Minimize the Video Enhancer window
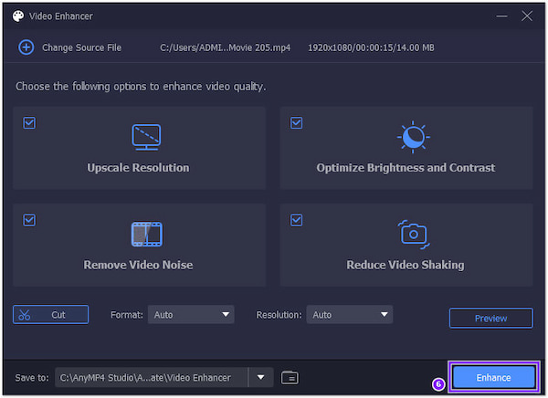The height and width of the screenshot is (398, 548). 501,16
